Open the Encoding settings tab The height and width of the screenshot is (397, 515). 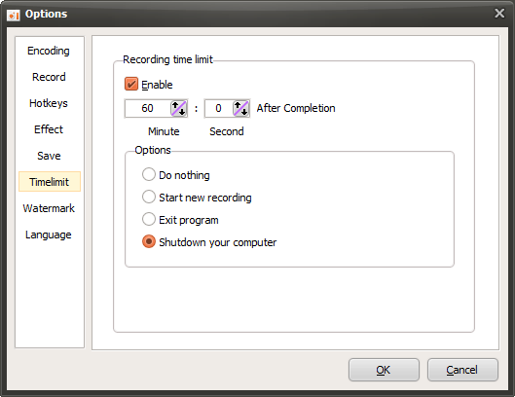49,51
